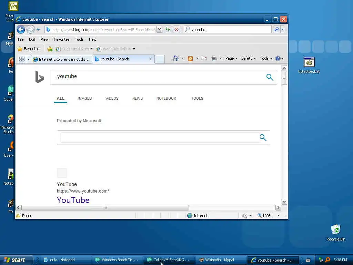
Task: Open the Help menu
Action: point(92,39)
